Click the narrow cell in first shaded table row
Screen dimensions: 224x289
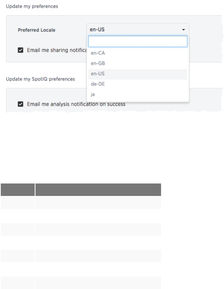click(x=17, y=203)
